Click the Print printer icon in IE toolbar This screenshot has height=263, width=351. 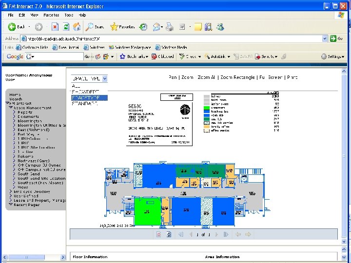(170, 27)
